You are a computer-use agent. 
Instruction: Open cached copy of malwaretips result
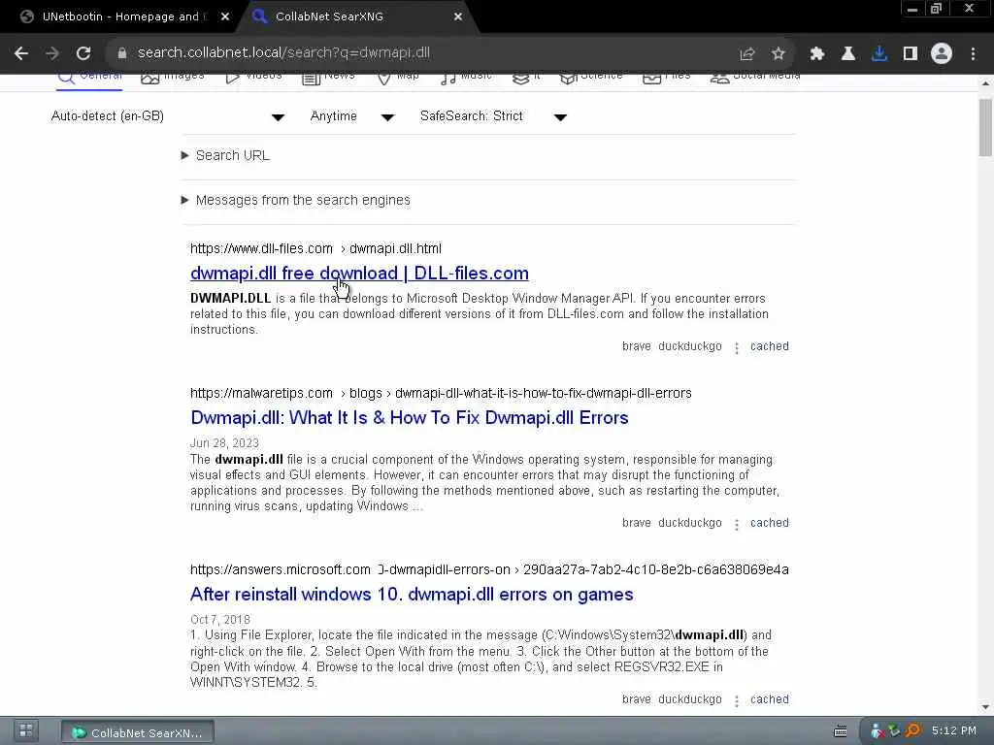click(770, 523)
